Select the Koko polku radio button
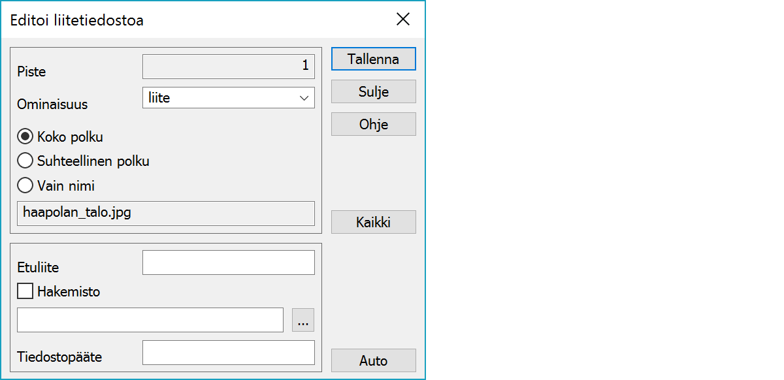784x380 pixels. 25,137
